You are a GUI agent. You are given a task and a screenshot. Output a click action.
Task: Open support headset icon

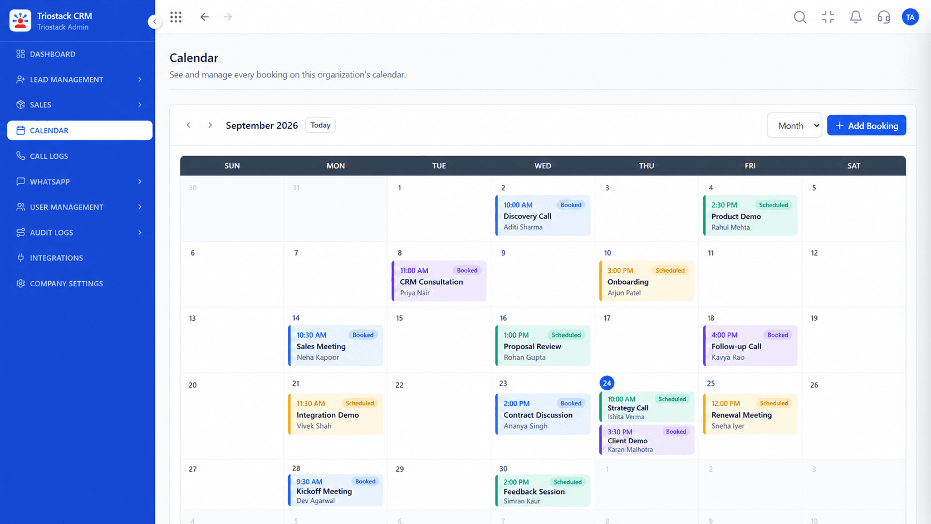(884, 17)
